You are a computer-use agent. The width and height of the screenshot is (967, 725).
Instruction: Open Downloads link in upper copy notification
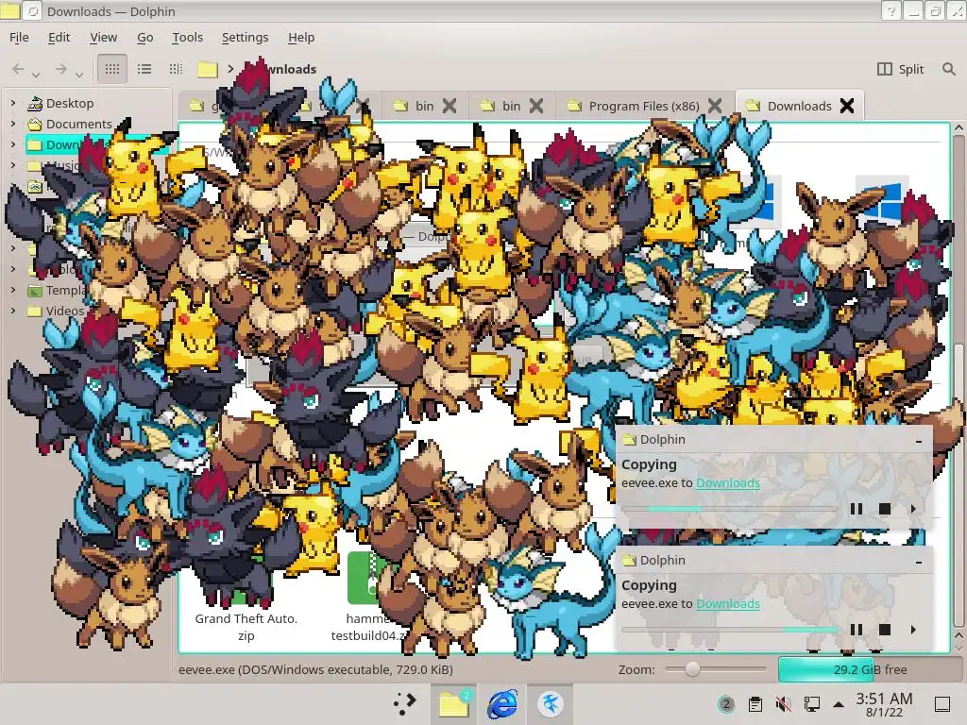coord(728,482)
